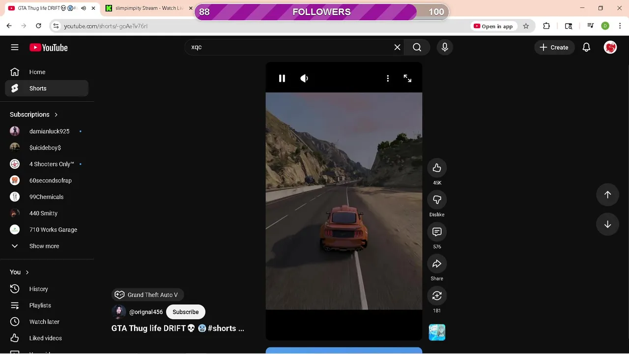This screenshot has height=354, width=629.
Task: Expand subscriptions with Show more
Action: pyautogui.click(x=47, y=246)
